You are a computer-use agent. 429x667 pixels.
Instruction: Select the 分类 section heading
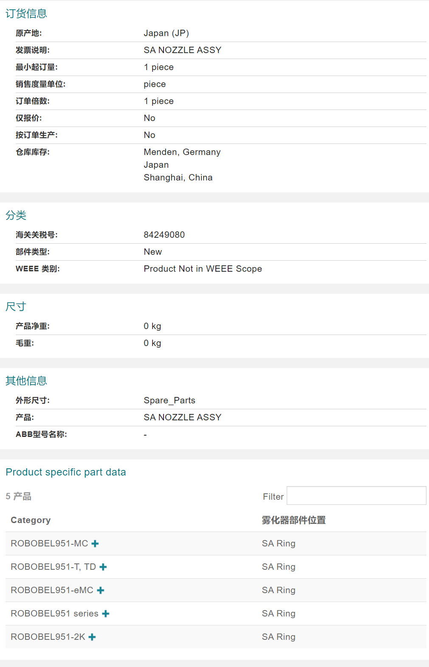click(x=16, y=215)
